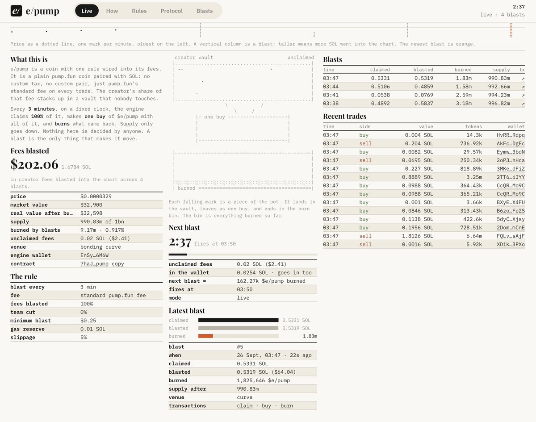The image size is (536, 422).
Task: Click the burned value 1,825,646 $e/pump
Action: pyautogui.click(x=264, y=380)
